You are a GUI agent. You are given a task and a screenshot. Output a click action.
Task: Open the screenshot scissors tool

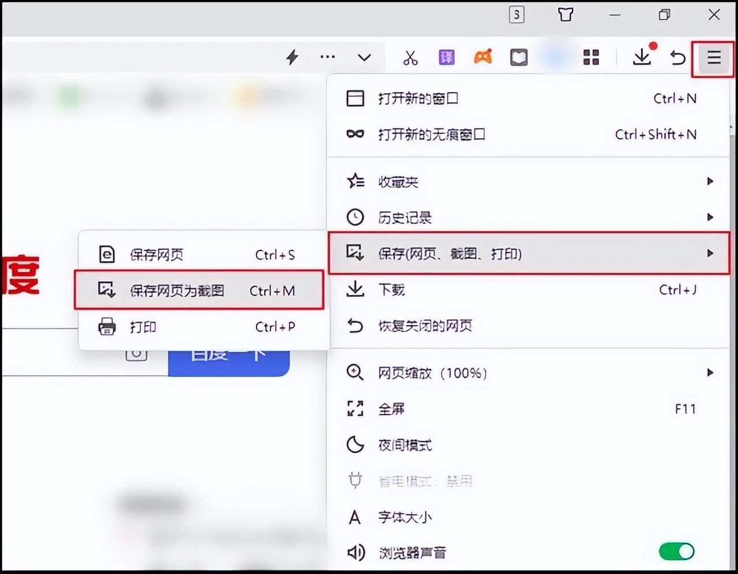[x=410, y=57]
